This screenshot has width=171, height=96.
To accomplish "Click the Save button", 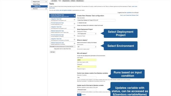I will coord(79,95).
